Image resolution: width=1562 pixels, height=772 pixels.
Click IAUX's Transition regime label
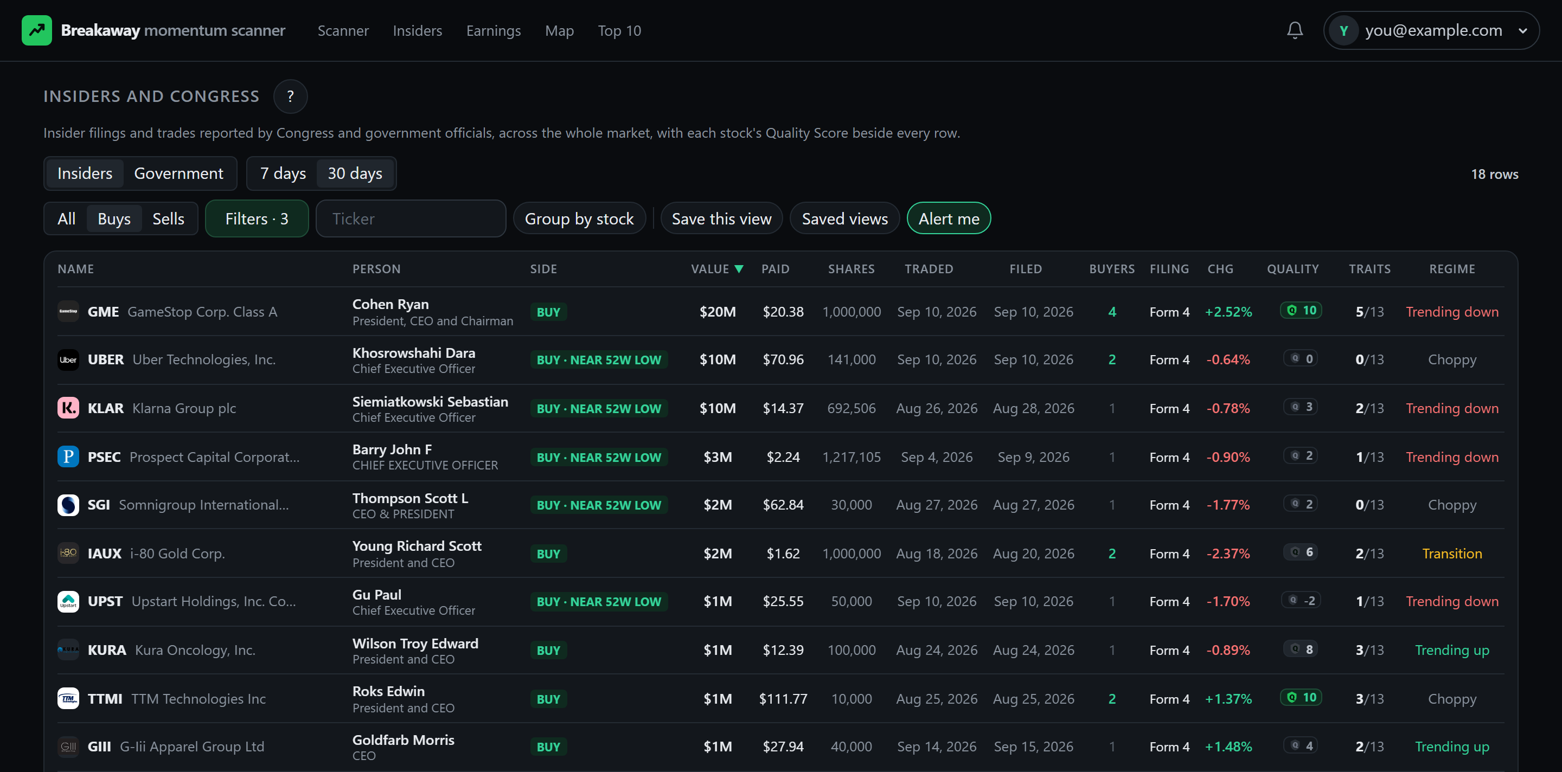click(x=1452, y=553)
